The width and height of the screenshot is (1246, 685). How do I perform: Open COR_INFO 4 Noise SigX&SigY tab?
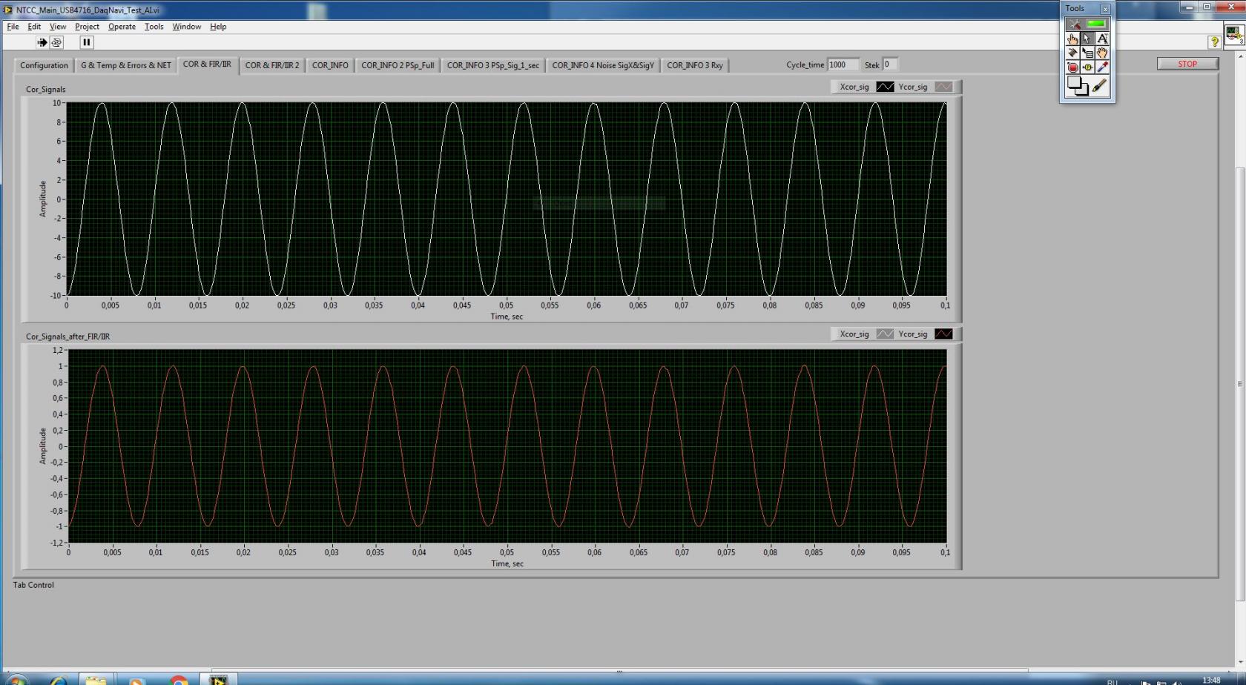pos(603,65)
